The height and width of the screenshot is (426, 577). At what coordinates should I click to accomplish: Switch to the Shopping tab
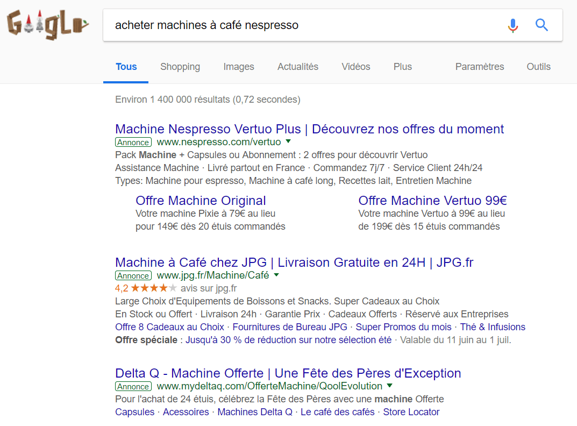coord(180,67)
